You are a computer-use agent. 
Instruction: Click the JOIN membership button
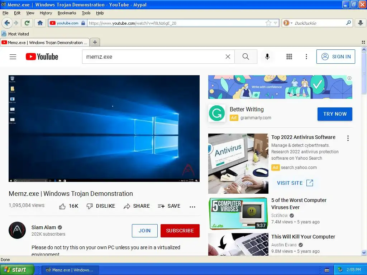tap(145, 231)
